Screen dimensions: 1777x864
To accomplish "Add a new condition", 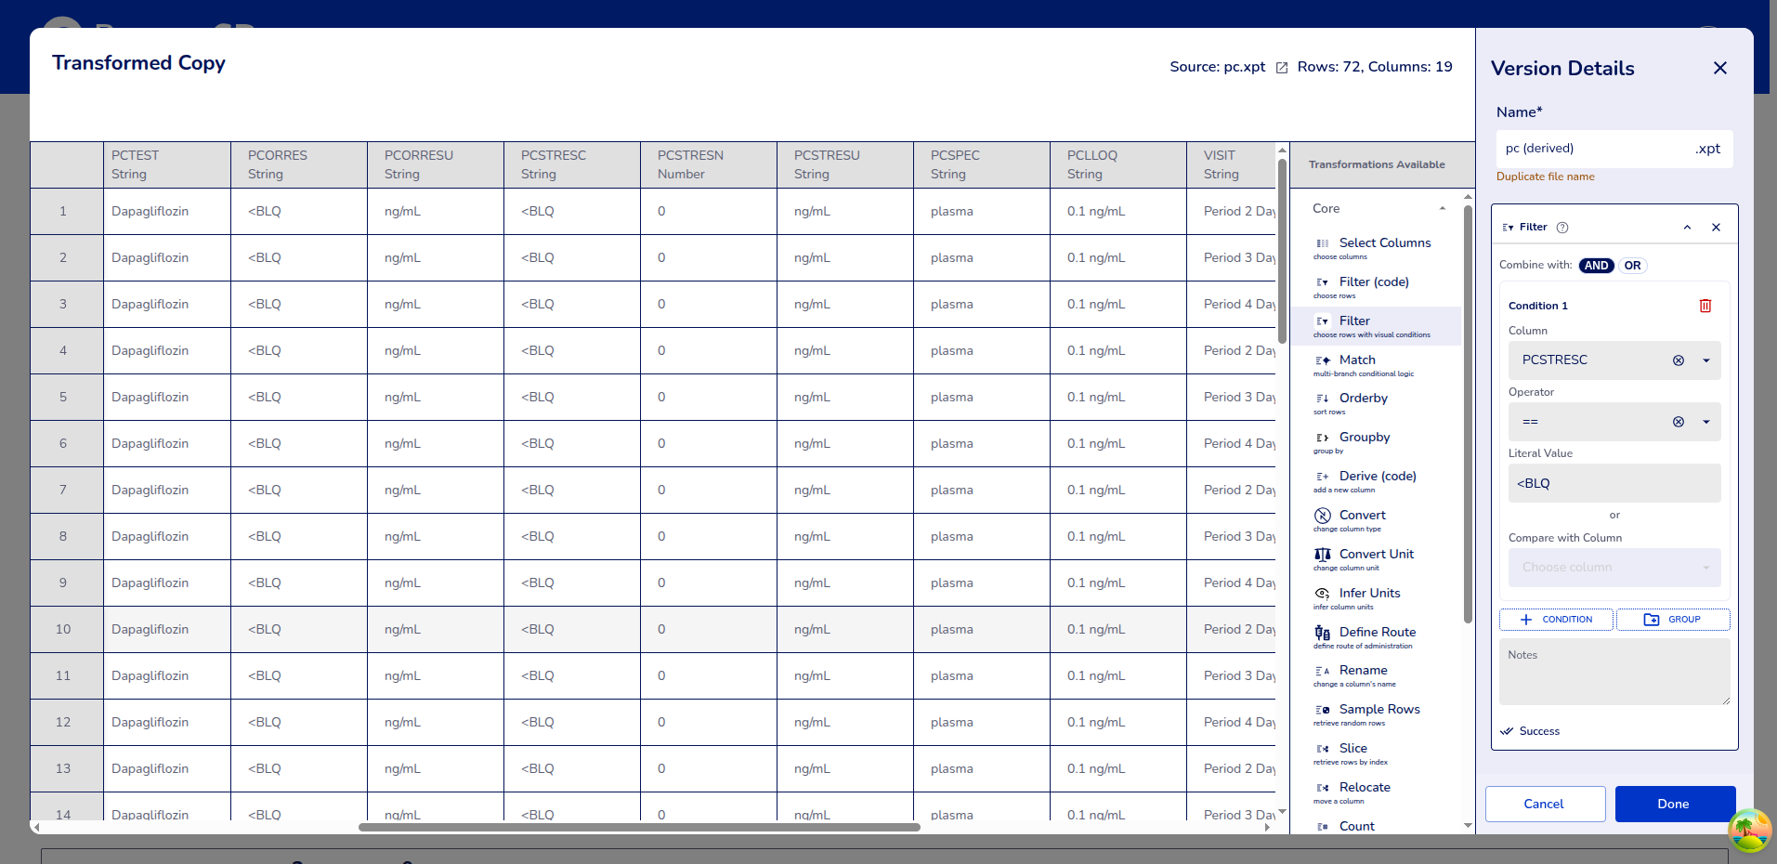I will point(1556,620).
